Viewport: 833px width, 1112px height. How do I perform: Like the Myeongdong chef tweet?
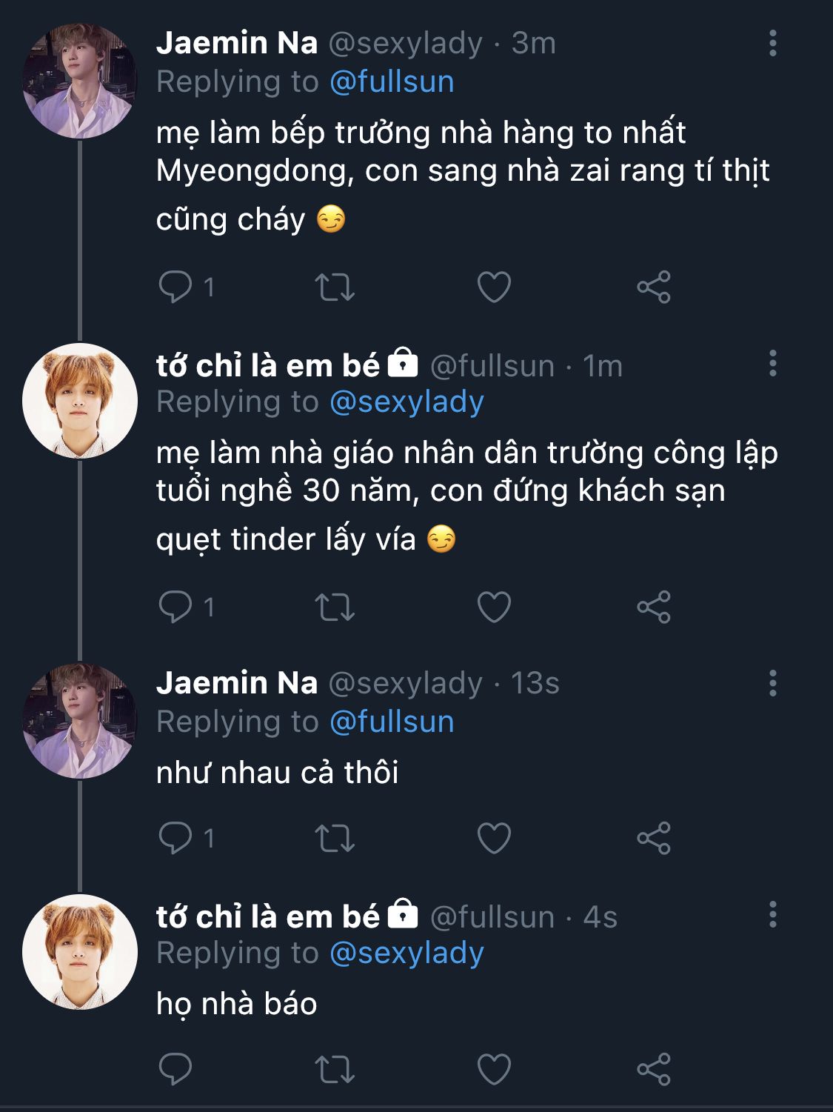[494, 287]
